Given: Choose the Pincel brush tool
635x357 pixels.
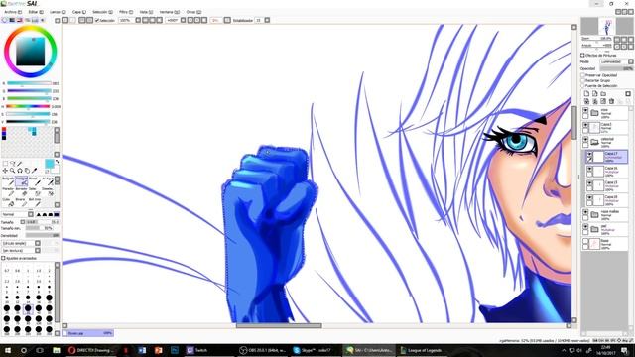Looking at the screenshot, I should (34, 180).
